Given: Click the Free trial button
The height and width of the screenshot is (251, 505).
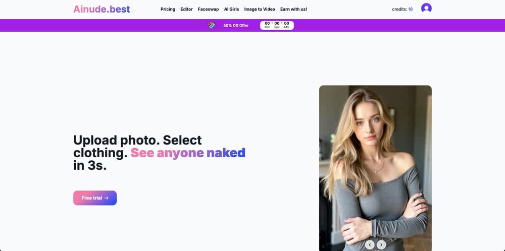Looking at the screenshot, I should click(95, 198).
